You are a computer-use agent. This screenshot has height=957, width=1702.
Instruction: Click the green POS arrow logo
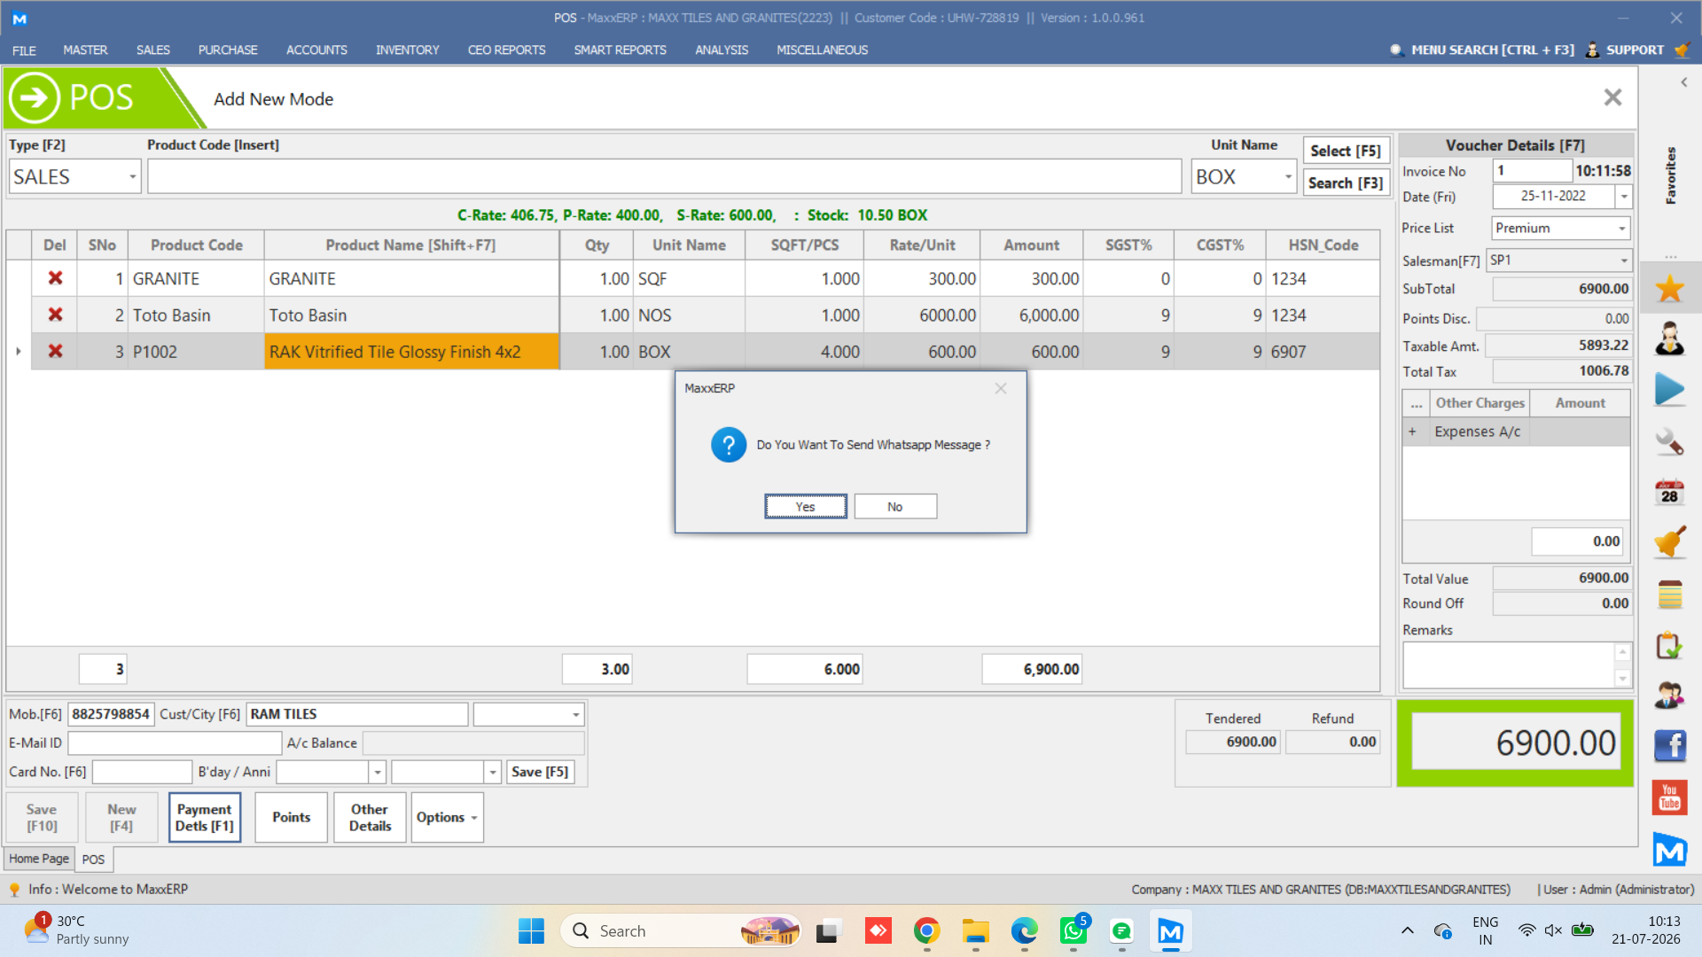pyautogui.click(x=35, y=97)
